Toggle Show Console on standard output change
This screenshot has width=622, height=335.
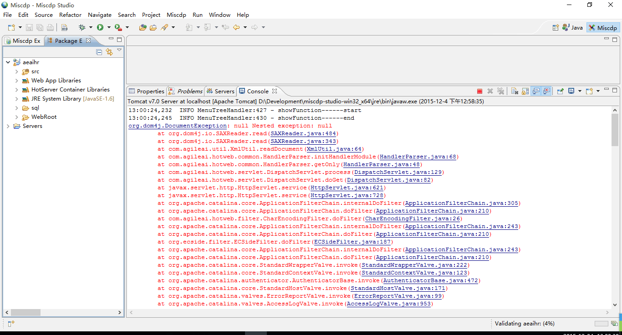tap(536, 91)
